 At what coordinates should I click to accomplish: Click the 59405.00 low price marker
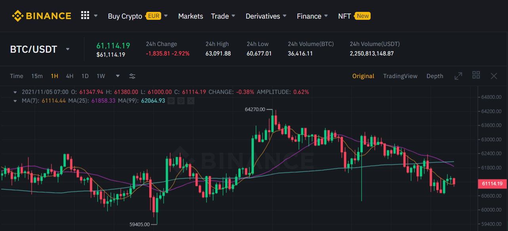tap(140, 224)
